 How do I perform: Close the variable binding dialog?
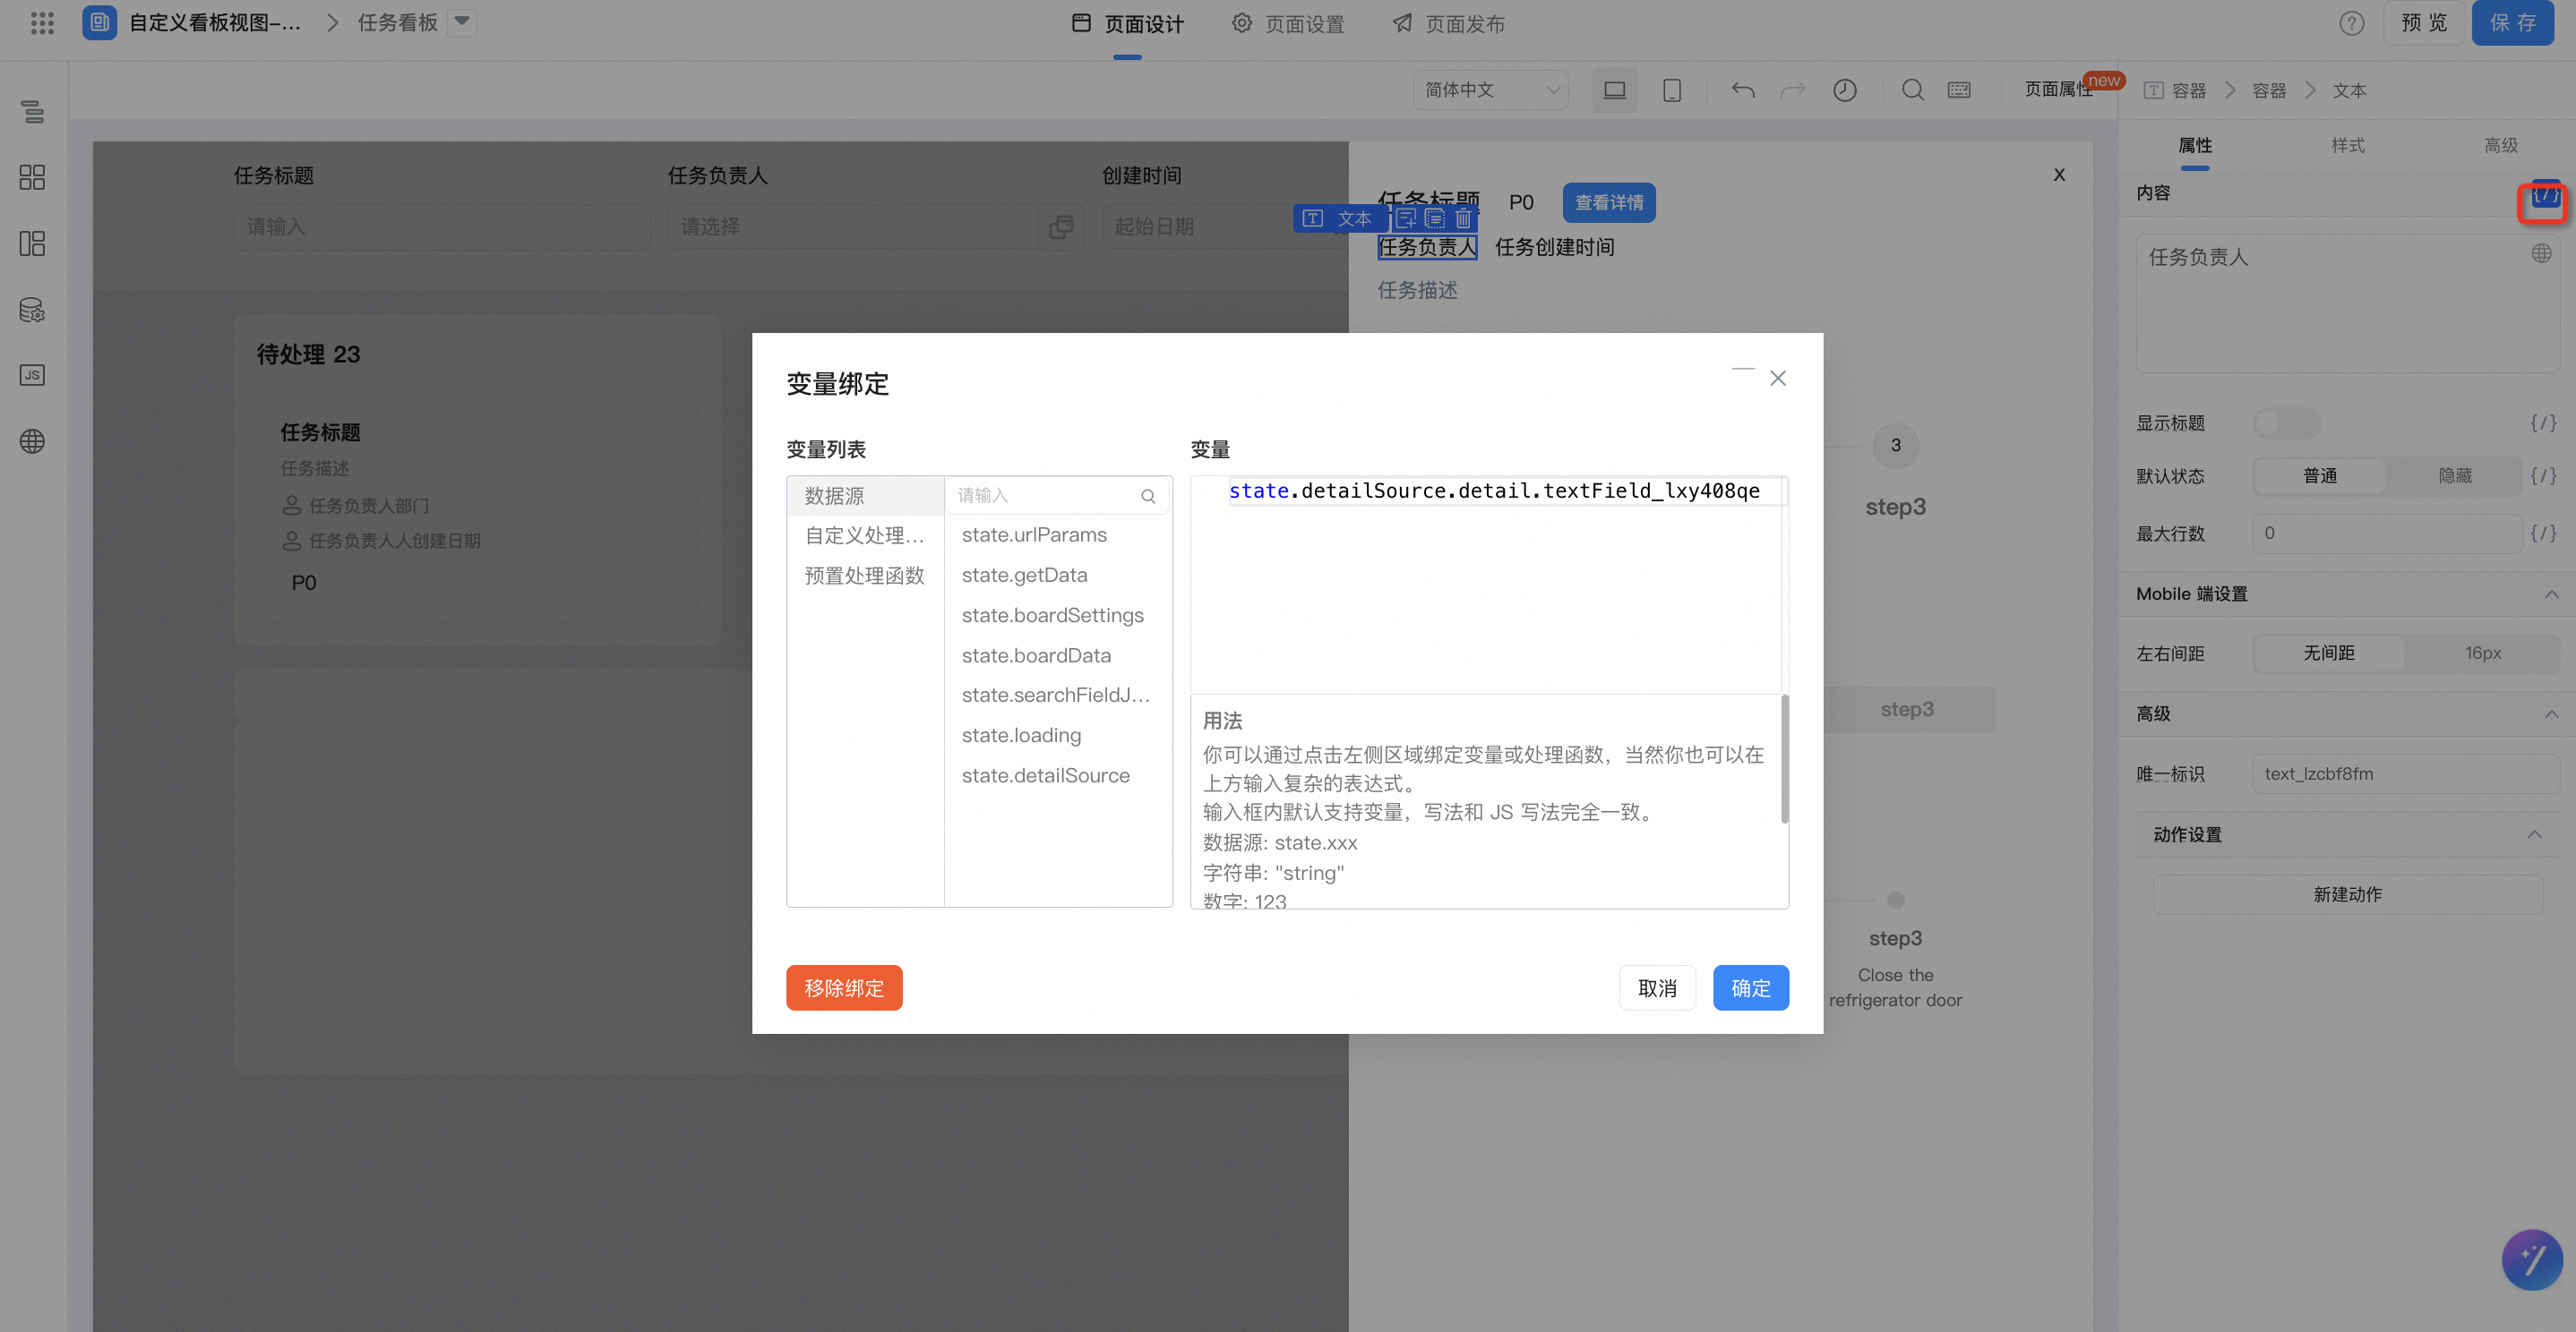(x=1778, y=379)
